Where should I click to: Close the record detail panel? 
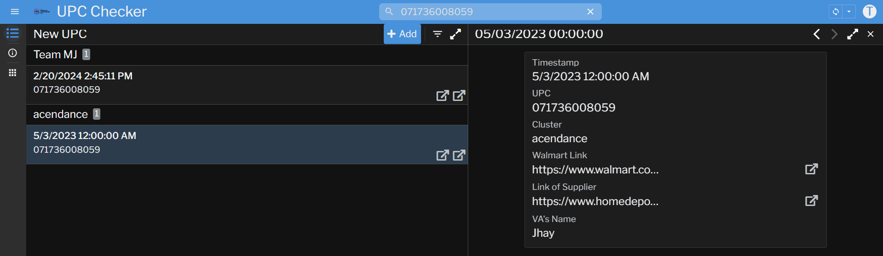point(871,34)
